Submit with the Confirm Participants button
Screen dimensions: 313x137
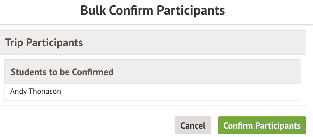click(262, 125)
